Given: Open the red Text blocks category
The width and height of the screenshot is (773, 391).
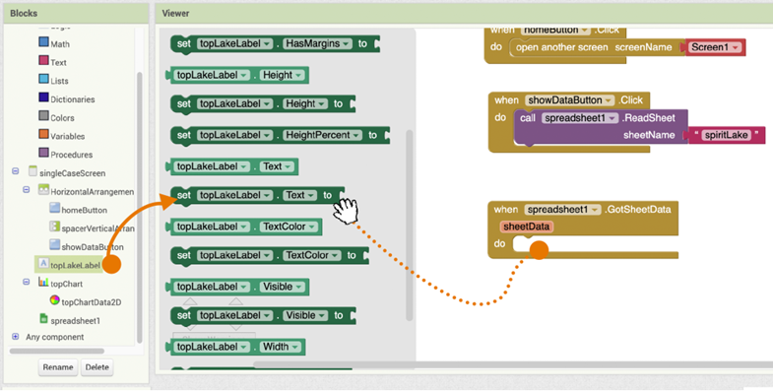Looking at the screenshot, I should (53, 62).
